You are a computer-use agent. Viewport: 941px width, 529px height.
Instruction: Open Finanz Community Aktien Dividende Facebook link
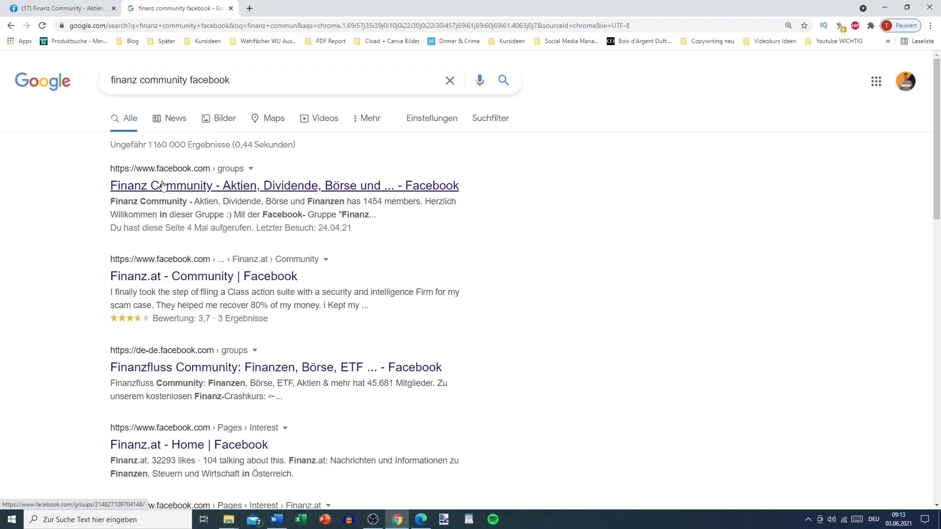pos(285,185)
